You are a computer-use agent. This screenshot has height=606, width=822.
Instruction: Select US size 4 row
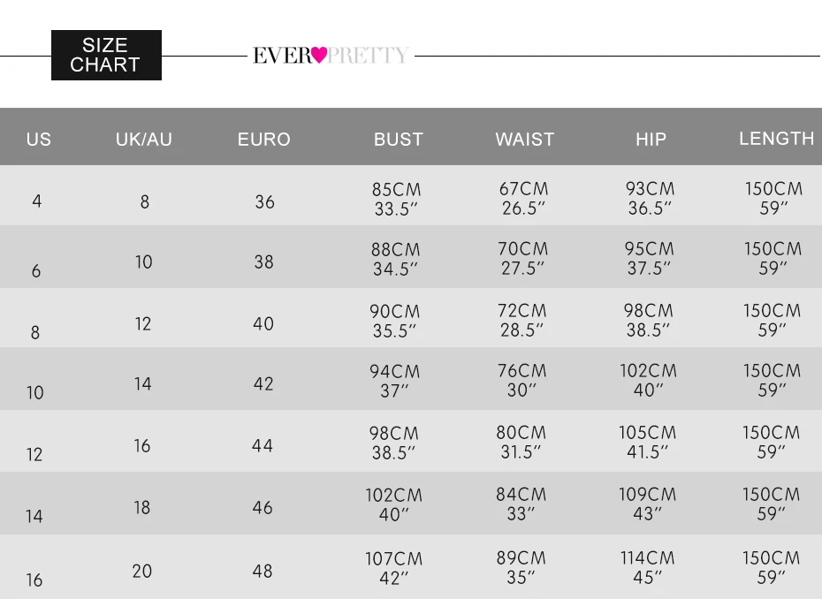[36, 201]
